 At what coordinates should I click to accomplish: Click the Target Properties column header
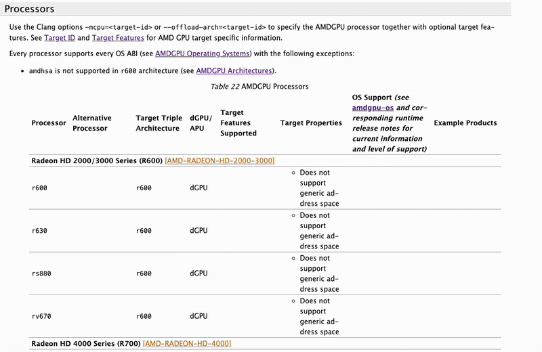(311, 123)
